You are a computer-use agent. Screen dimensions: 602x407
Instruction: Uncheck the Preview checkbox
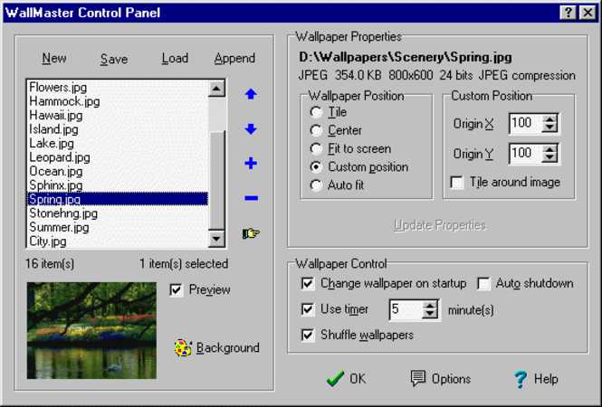click(x=177, y=290)
